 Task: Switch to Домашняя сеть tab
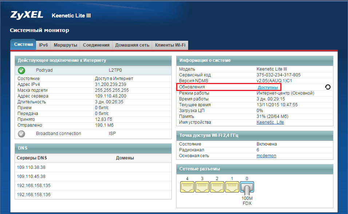coord(132,45)
